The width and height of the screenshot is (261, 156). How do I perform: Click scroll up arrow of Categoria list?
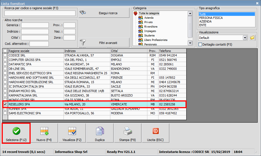click(190, 13)
